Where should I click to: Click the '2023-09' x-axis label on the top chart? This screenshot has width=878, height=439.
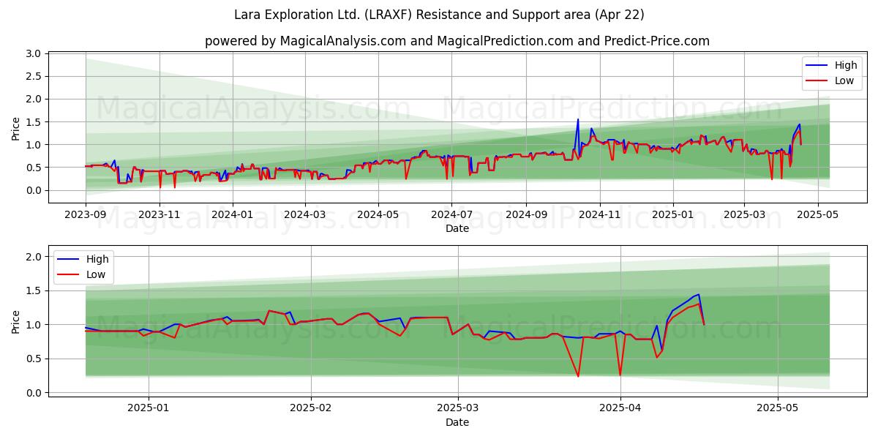pyautogui.click(x=86, y=215)
